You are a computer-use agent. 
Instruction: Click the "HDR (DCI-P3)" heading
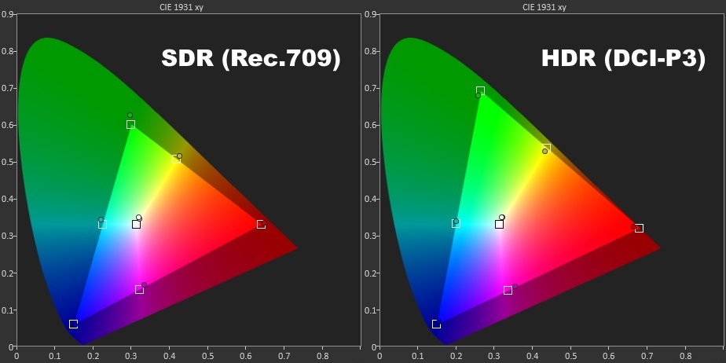[623, 59]
